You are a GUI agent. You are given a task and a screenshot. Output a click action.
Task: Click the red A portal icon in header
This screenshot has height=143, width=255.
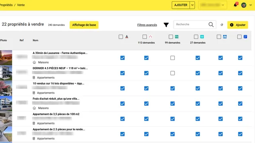coord(127,37)
